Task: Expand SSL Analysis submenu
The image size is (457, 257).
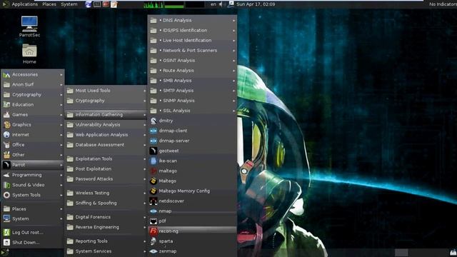Action: pos(192,111)
